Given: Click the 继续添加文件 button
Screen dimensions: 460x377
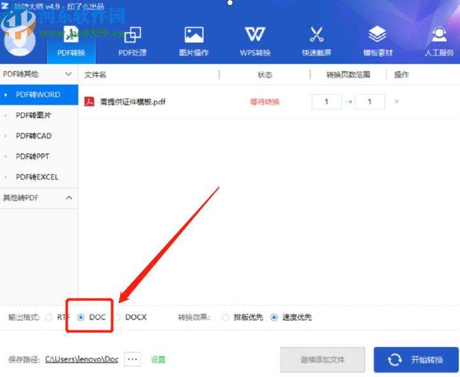Looking at the screenshot, I should pyautogui.click(x=323, y=360).
